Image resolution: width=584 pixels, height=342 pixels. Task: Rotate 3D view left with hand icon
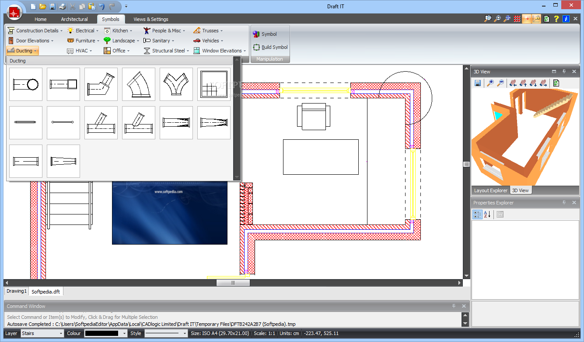[x=514, y=83]
